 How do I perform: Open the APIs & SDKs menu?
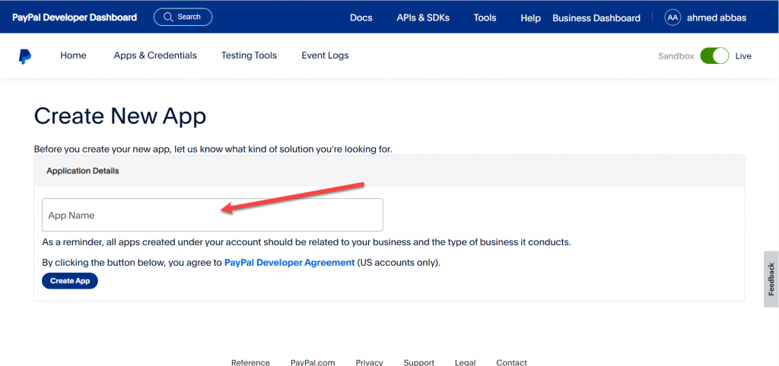click(423, 18)
